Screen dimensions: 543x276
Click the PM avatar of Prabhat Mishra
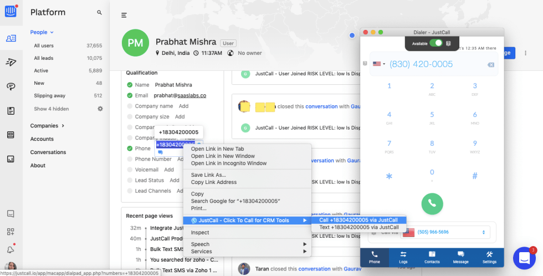tap(135, 43)
